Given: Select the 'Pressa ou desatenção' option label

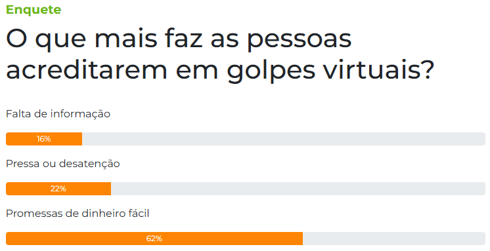Looking at the screenshot, I should 63,164.
